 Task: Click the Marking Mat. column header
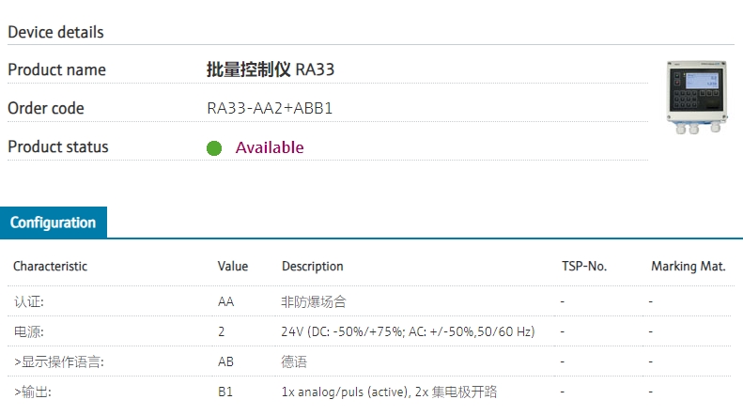(x=688, y=266)
